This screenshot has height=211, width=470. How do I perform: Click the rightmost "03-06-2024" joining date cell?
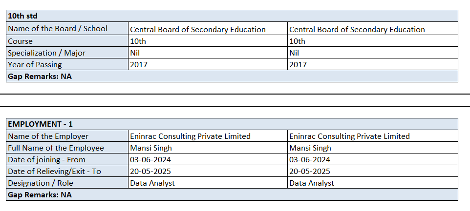(x=310, y=159)
